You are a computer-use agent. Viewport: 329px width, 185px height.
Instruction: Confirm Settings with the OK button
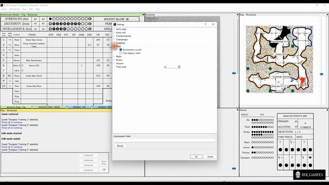[196, 157]
